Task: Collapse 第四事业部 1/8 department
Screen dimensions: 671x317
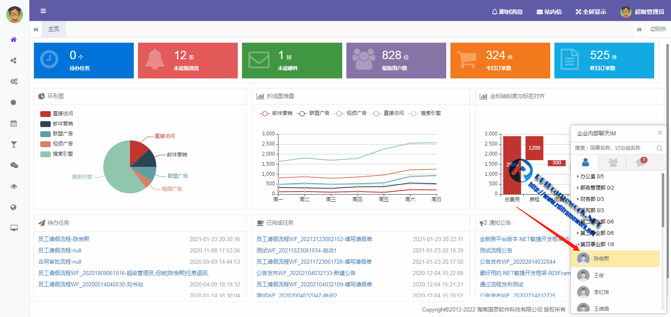Action: (x=595, y=244)
